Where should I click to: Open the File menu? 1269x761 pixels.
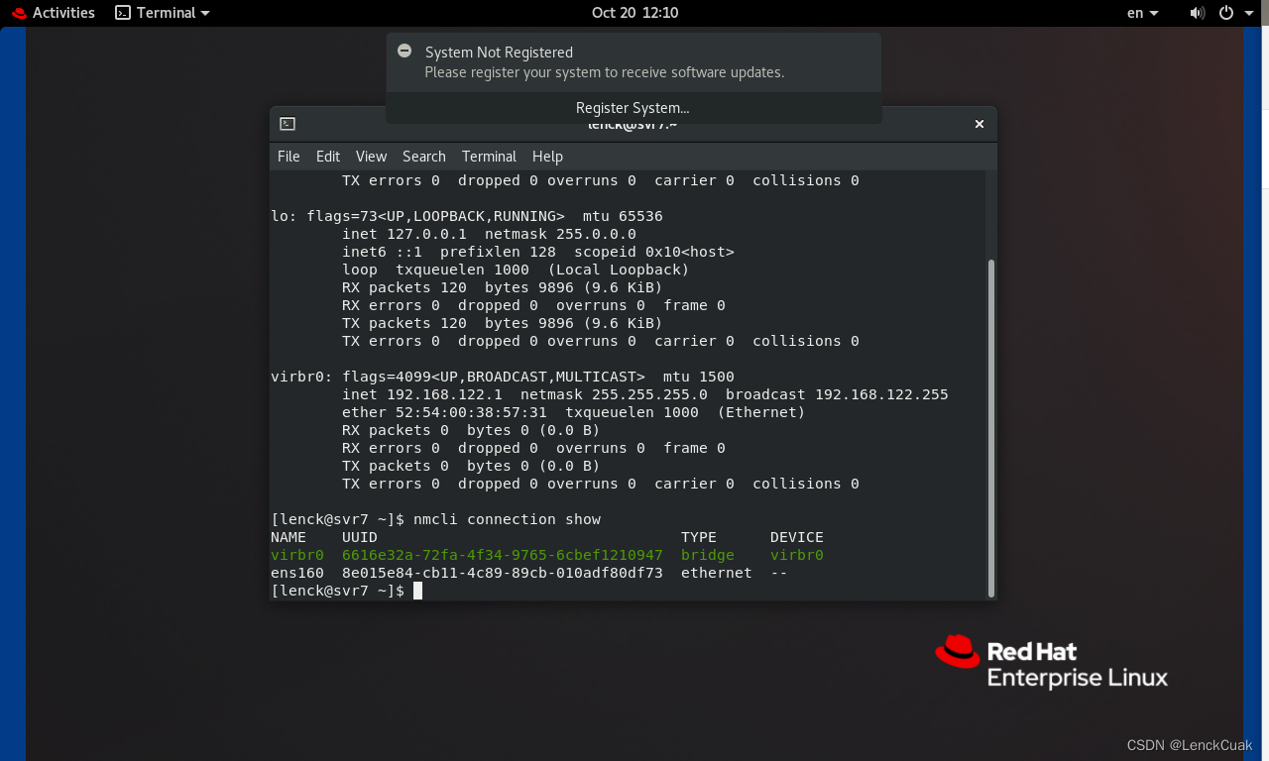click(x=288, y=157)
